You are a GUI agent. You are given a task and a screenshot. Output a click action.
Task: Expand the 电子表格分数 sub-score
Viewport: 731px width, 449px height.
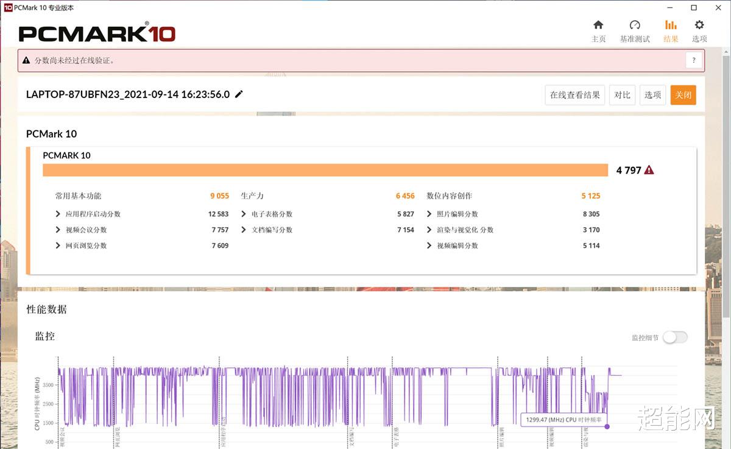(245, 214)
